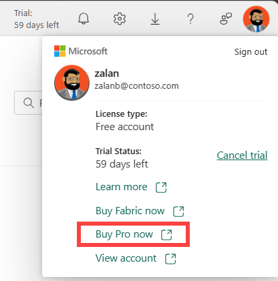Open the View account link
The height and width of the screenshot is (281, 278).
tap(126, 258)
